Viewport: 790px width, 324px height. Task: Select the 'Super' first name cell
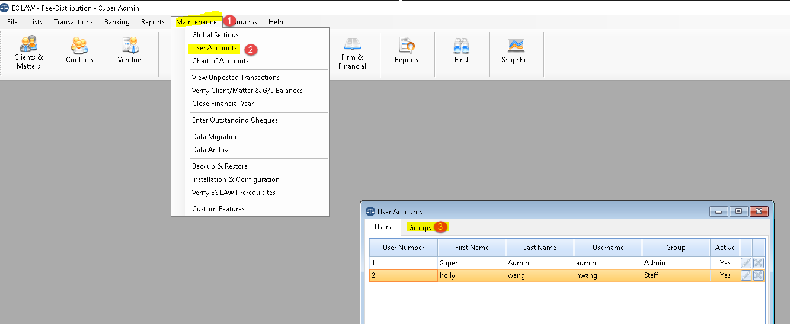pyautogui.click(x=472, y=263)
